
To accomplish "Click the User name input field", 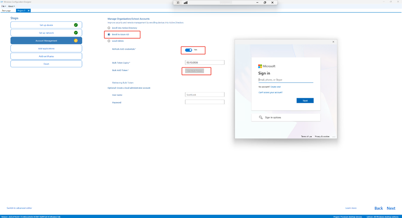I will (x=205, y=95).
